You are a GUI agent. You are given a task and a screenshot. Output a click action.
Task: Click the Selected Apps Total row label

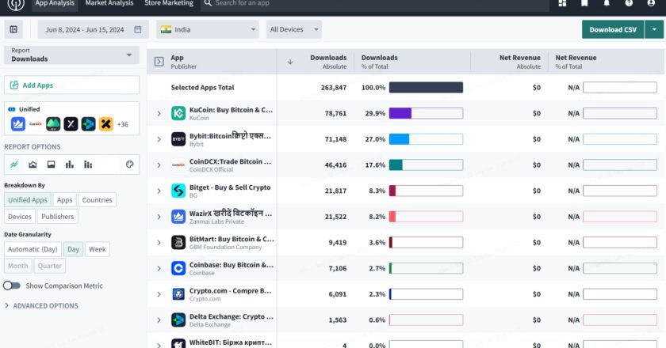click(203, 87)
